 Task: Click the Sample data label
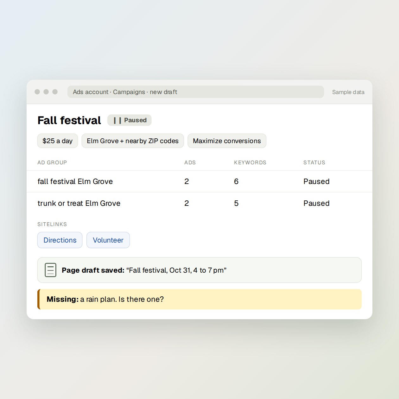click(348, 92)
